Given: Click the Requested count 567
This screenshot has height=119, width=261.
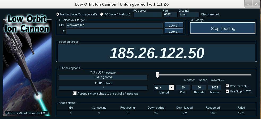Looking at the screenshot, I should (213, 113).
